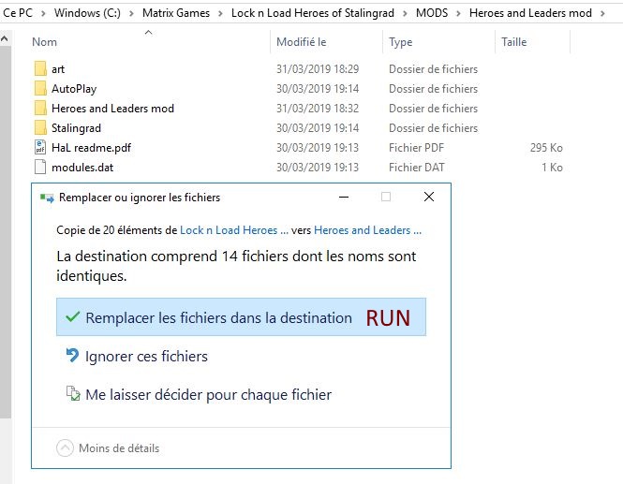Click the art folder name
Viewport: 623px width, 484px height.
[x=58, y=69]
